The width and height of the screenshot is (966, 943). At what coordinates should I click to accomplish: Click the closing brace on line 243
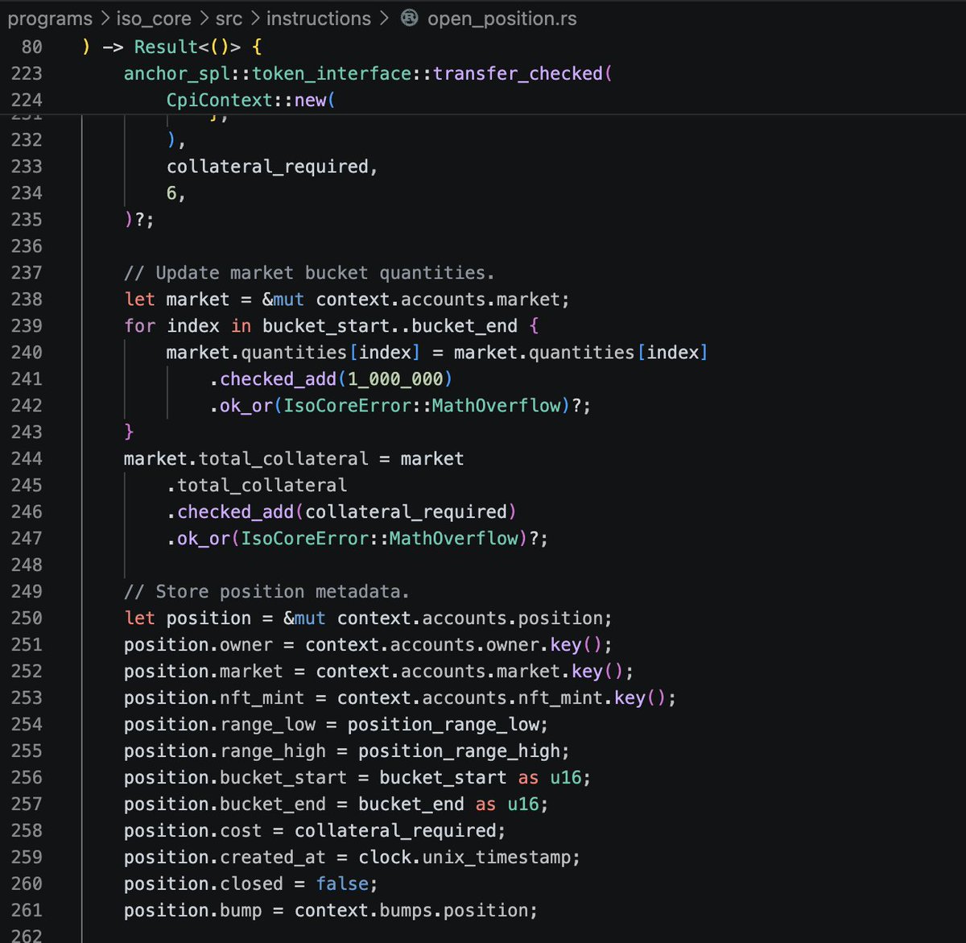click(x=129, y=432)
